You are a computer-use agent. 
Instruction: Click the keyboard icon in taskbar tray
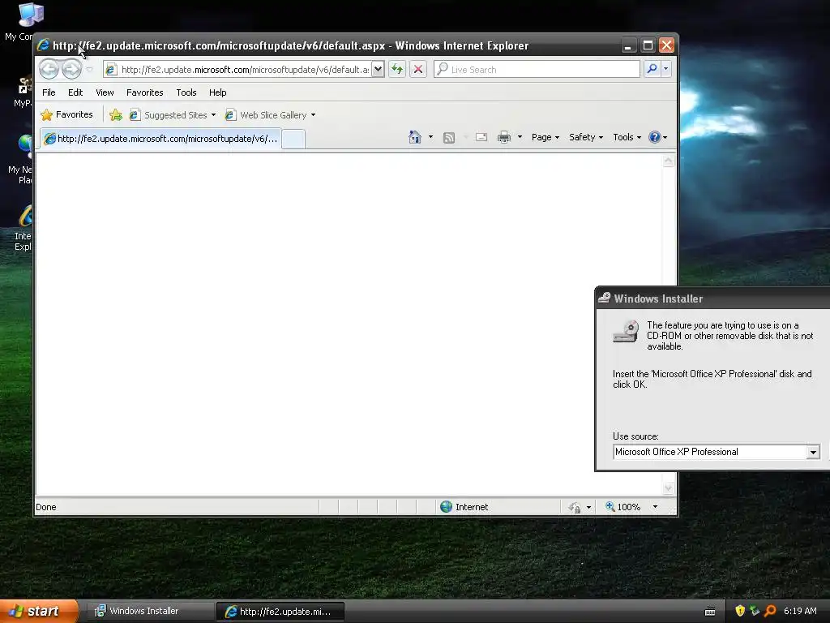click(x=710, y=612)
